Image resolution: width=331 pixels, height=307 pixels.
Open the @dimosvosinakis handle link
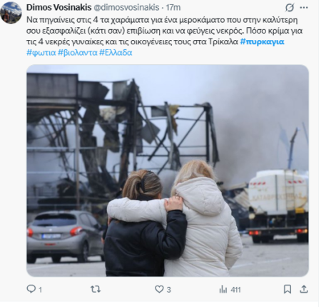pyautogui.click(x=126, y=7)
